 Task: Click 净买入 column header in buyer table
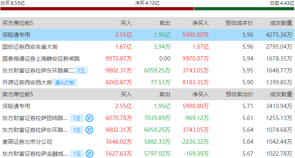click(200, 23)
